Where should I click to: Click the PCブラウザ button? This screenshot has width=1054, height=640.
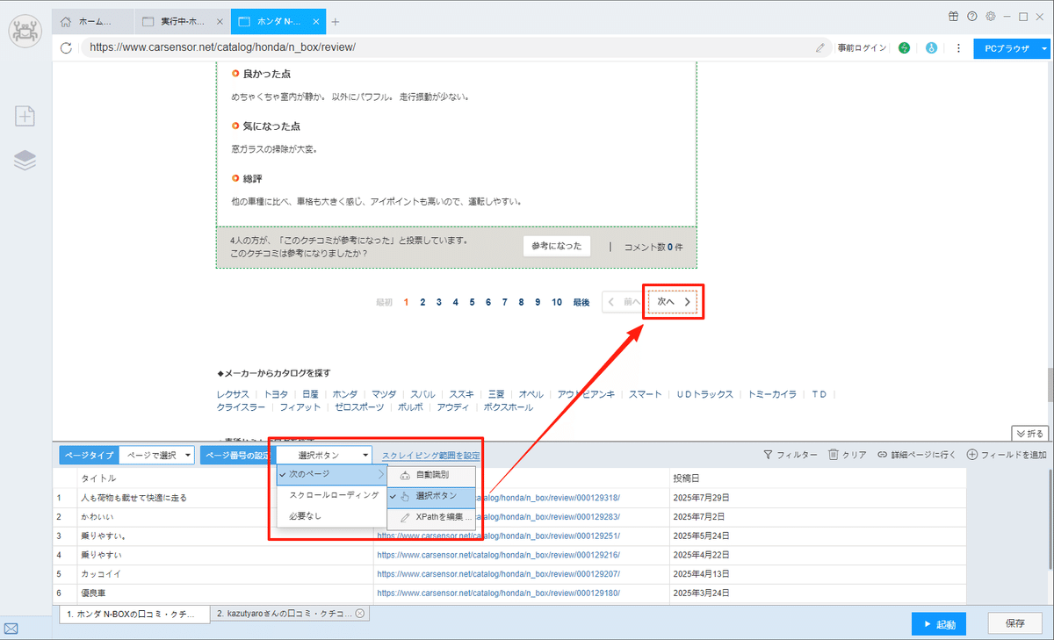[x=1005, y=48]
